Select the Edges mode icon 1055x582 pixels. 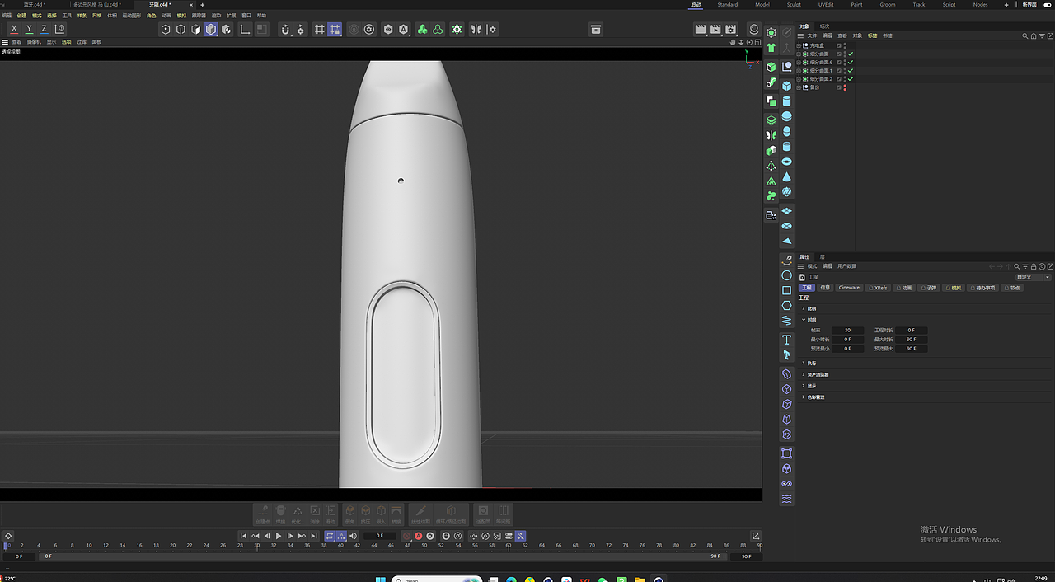(x=181, y=29)
